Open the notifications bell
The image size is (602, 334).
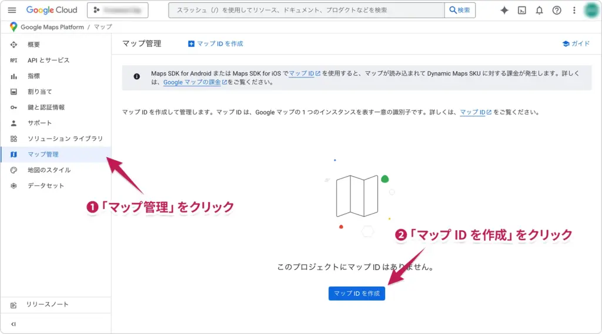(x=539, y=11)
